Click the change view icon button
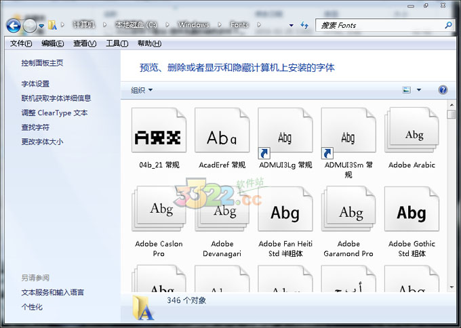Screen dimensions: 461x328 point(406,90)
